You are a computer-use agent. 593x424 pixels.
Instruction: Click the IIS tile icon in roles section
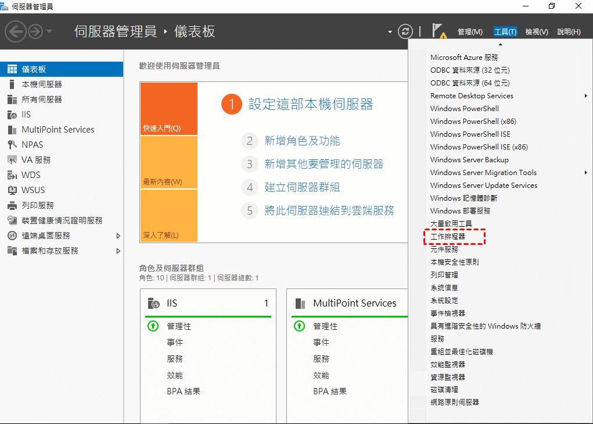pos(153,303)
